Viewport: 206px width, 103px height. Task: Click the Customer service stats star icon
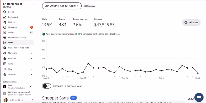coord(5,48)
